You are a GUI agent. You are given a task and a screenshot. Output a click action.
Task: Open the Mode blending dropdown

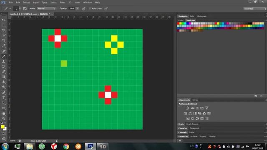click(x=46, y=8)
